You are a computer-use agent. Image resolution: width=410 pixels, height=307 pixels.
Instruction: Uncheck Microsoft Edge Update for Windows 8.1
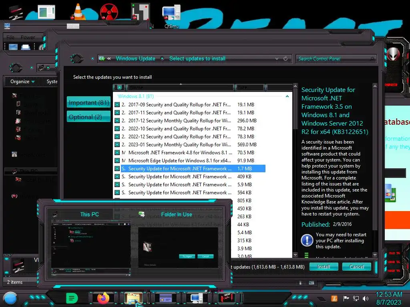pos(117,161)
